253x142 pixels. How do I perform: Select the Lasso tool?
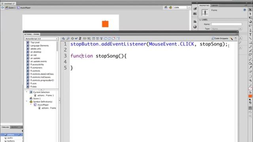250,25
